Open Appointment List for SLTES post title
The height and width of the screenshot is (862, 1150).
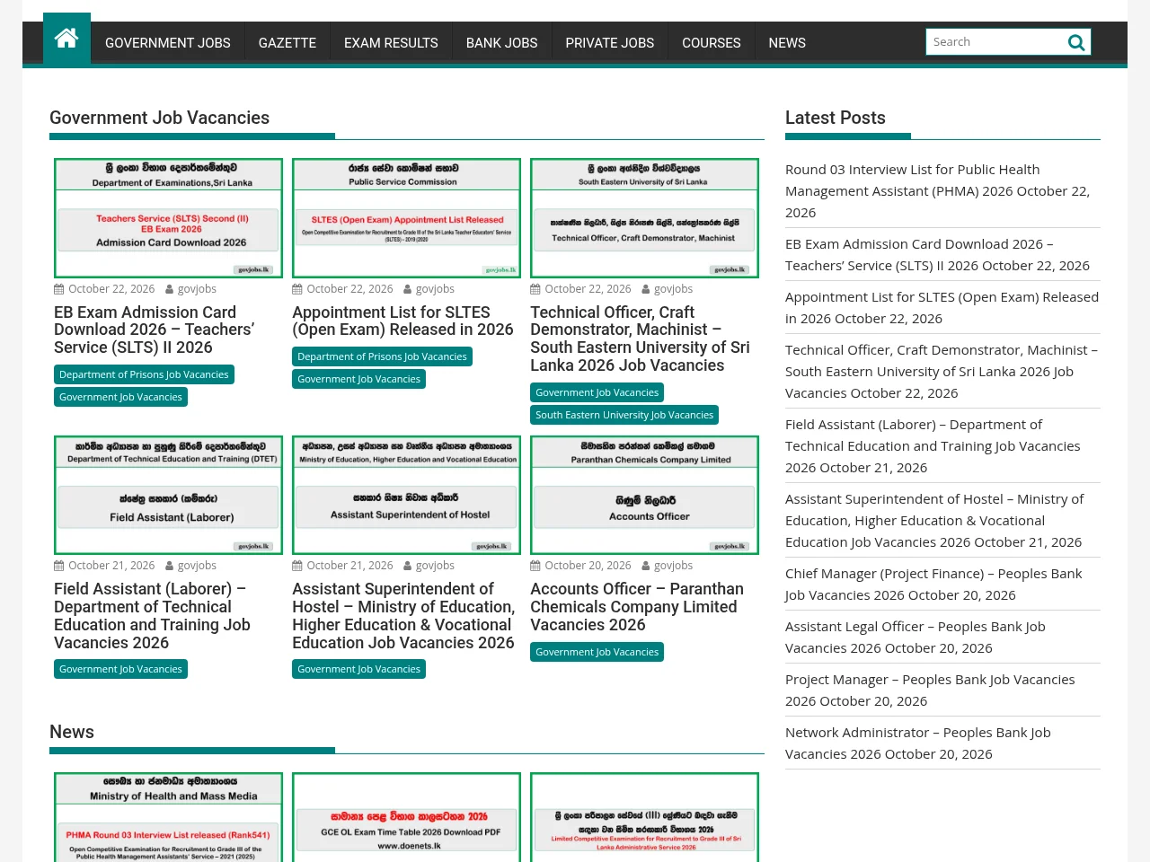[402, 321]
